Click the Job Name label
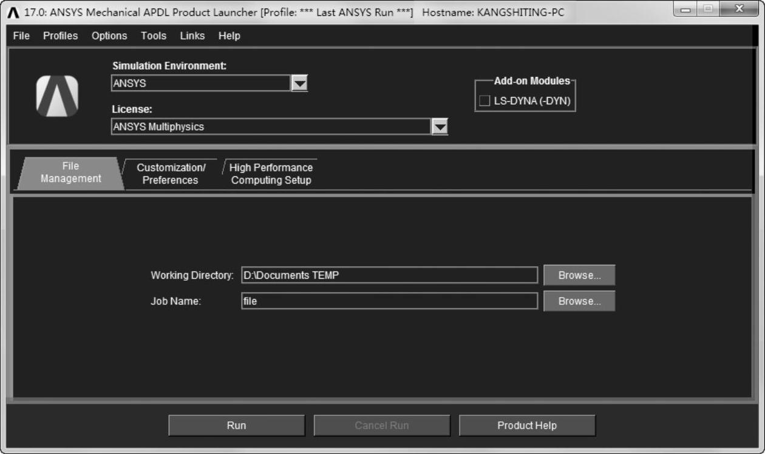This screenshot has height=454, width=765. coord(175,301)
